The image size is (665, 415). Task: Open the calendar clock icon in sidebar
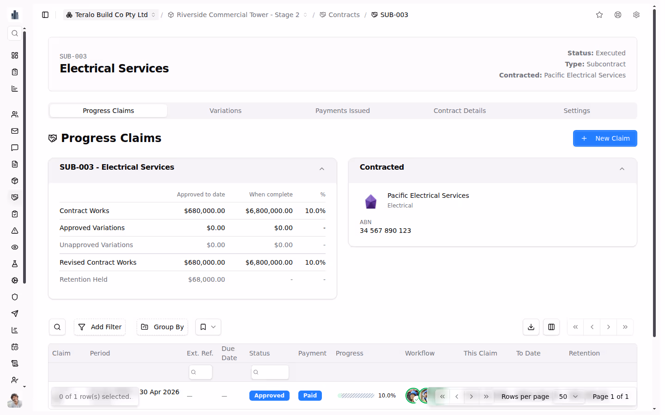pyautogui.click(x=15, y=347)
